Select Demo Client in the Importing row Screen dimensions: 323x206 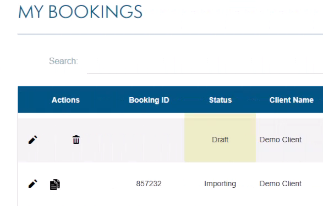(281, 183)
